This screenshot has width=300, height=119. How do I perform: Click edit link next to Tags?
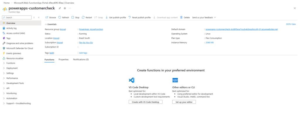pos(52,53)
